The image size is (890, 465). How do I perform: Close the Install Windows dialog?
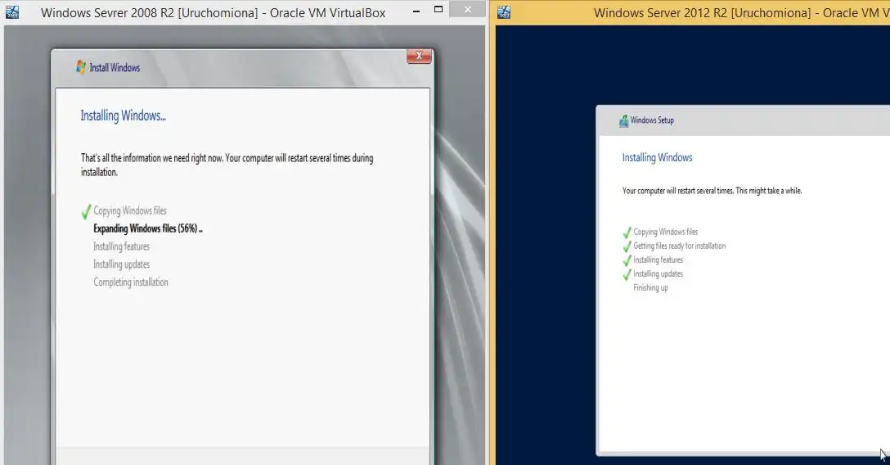(x=419, y=56)
